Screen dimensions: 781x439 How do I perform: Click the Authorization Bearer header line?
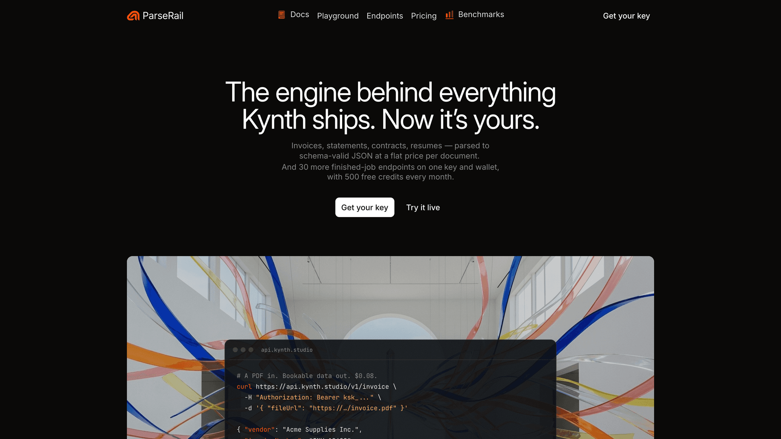point(313,398)
